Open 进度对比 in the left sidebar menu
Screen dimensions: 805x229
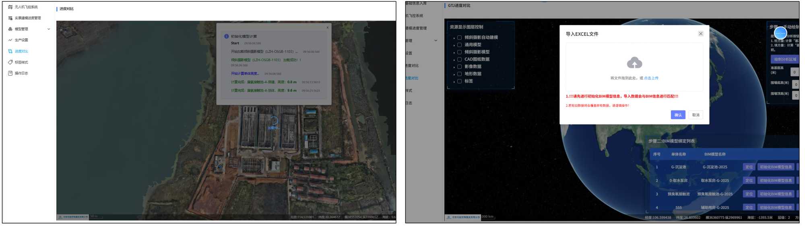(x=21, y=52)
